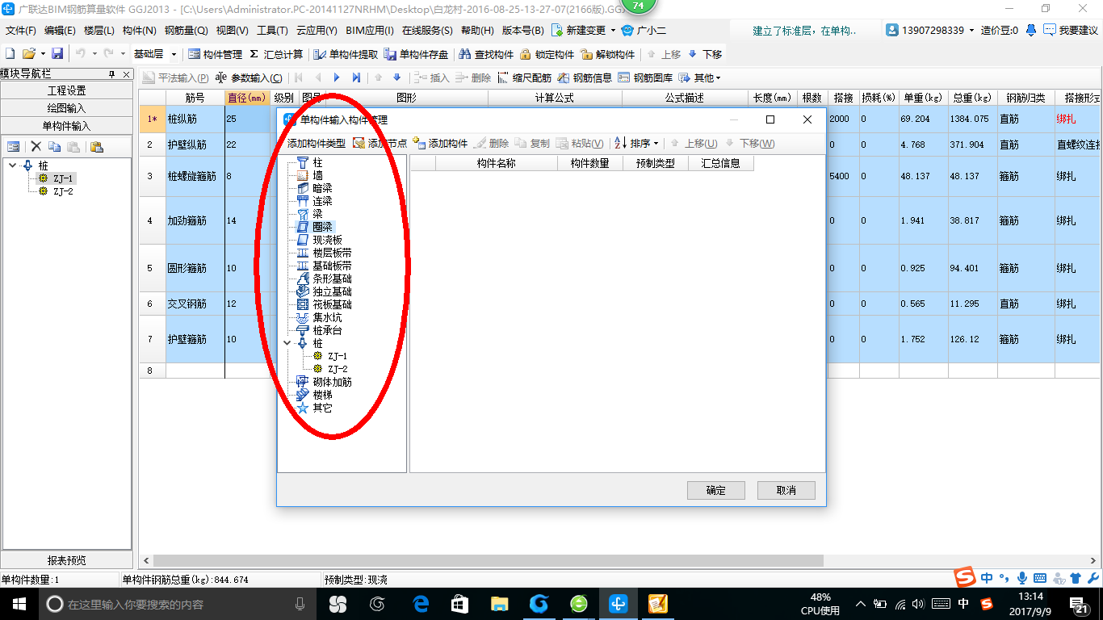Click the Windows search box in taskbar
The image size is (1103, 620).
click(x=176, y=604)
